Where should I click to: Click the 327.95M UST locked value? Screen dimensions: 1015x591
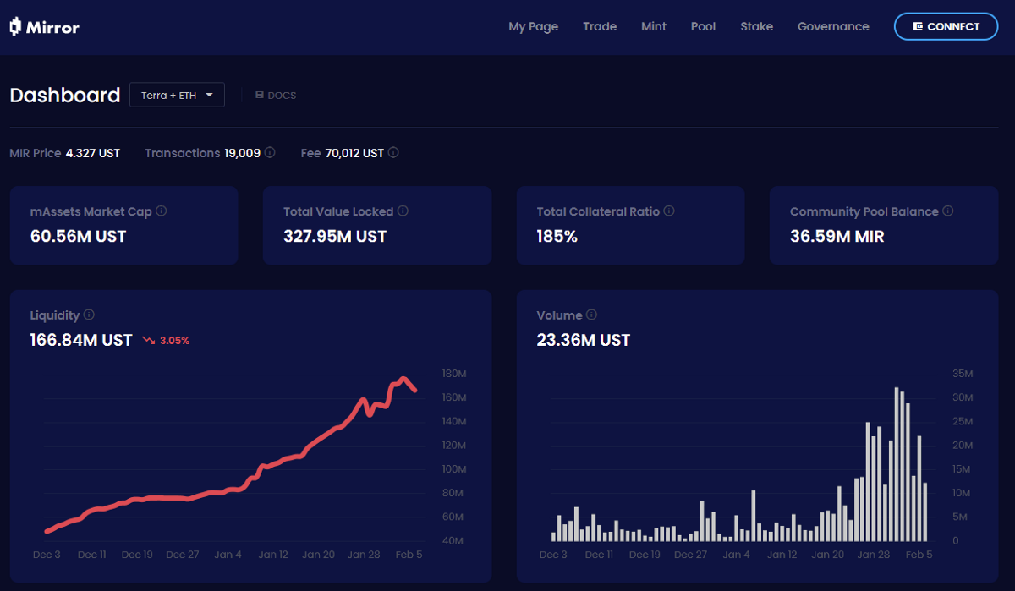click(335, 237)
